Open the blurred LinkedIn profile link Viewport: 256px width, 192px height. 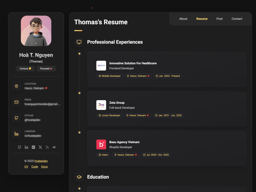[x=33, y=136]
